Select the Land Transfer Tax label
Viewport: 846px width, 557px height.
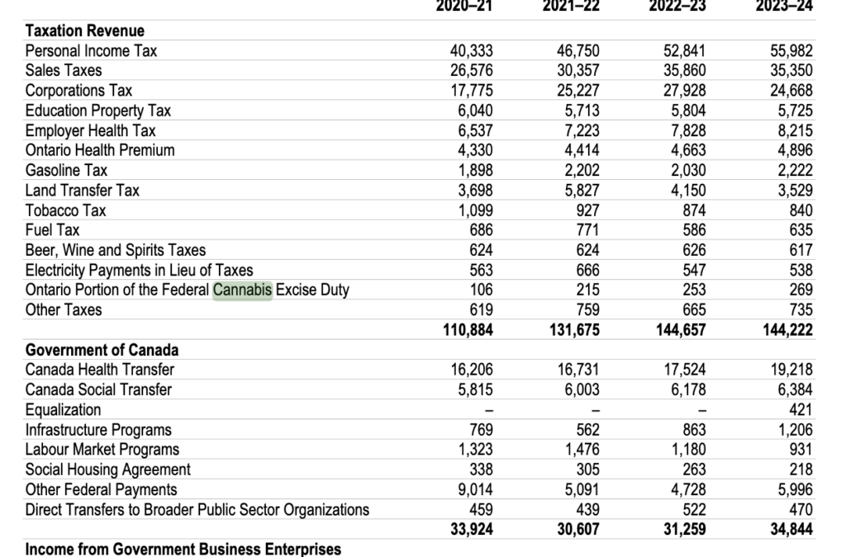click(x=83, y=190)
